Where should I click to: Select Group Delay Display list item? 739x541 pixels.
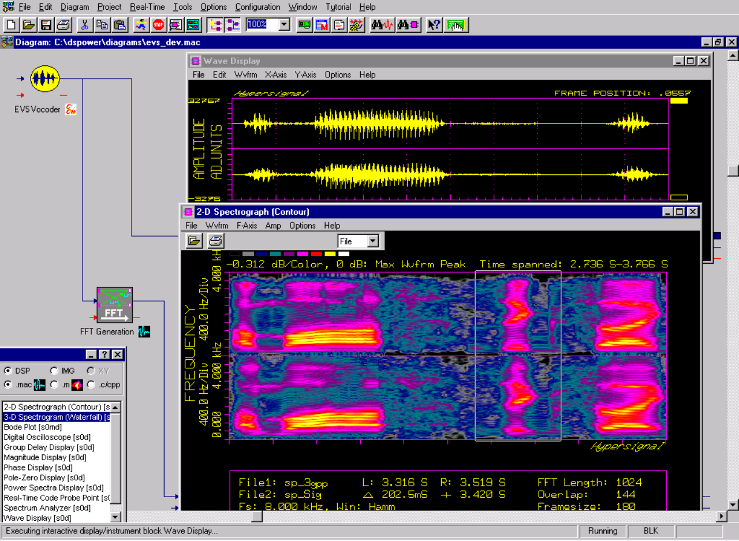(57, 447)
